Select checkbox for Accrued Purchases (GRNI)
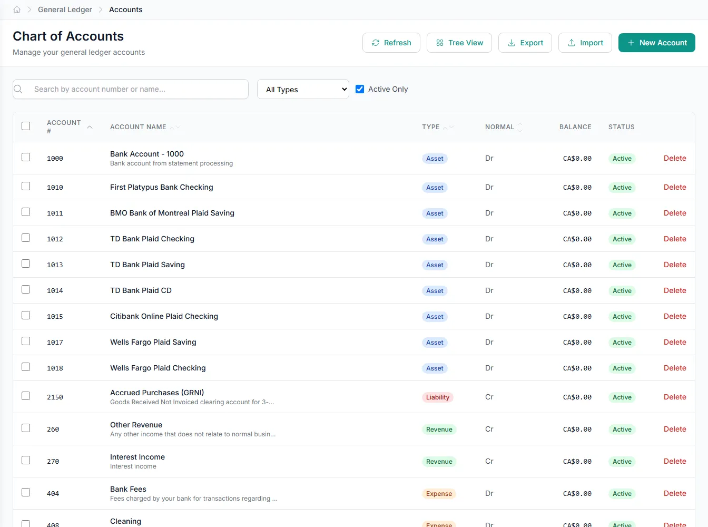 click(x=26, y=396)
